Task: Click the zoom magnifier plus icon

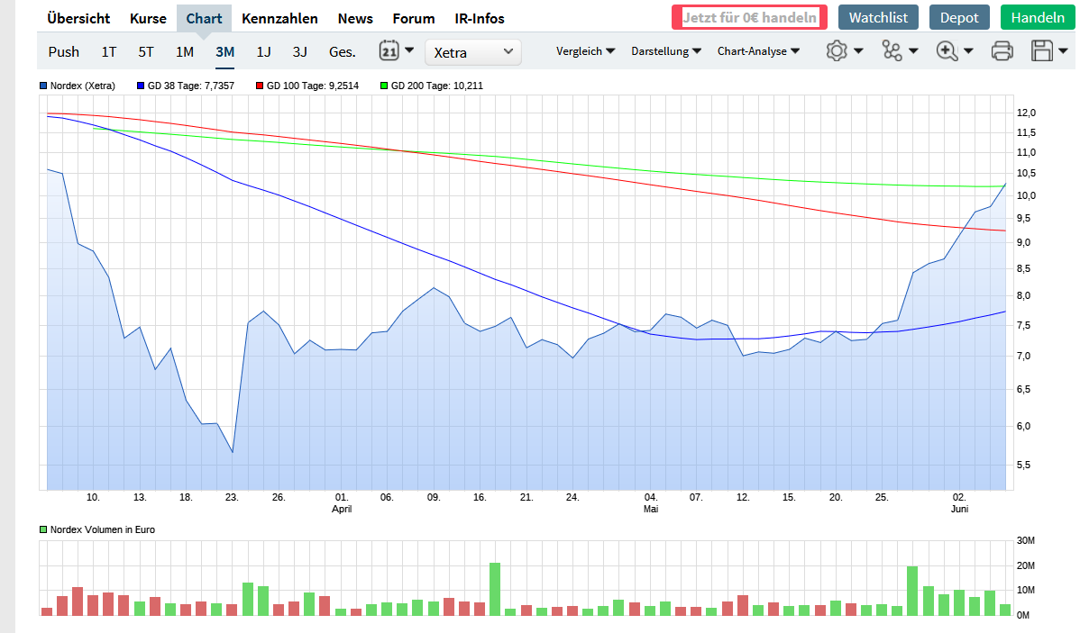Action: tap(947, 51)
